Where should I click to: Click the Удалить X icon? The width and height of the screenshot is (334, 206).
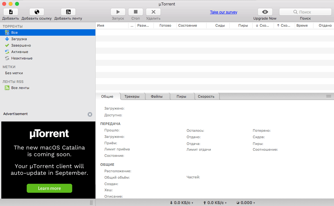tap(154, 12)
